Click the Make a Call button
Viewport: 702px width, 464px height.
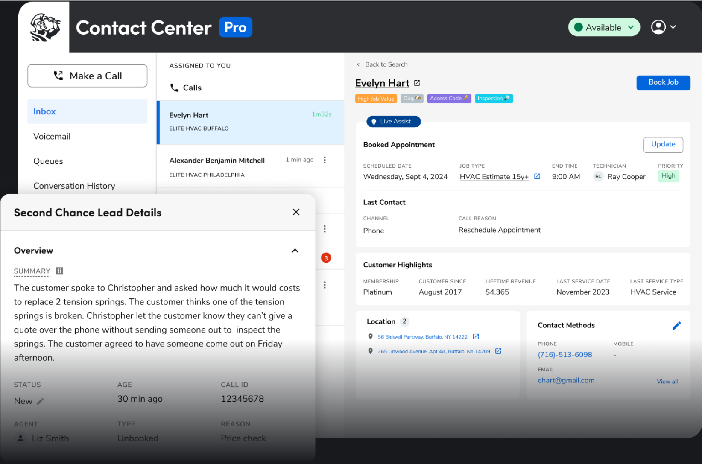87,76
